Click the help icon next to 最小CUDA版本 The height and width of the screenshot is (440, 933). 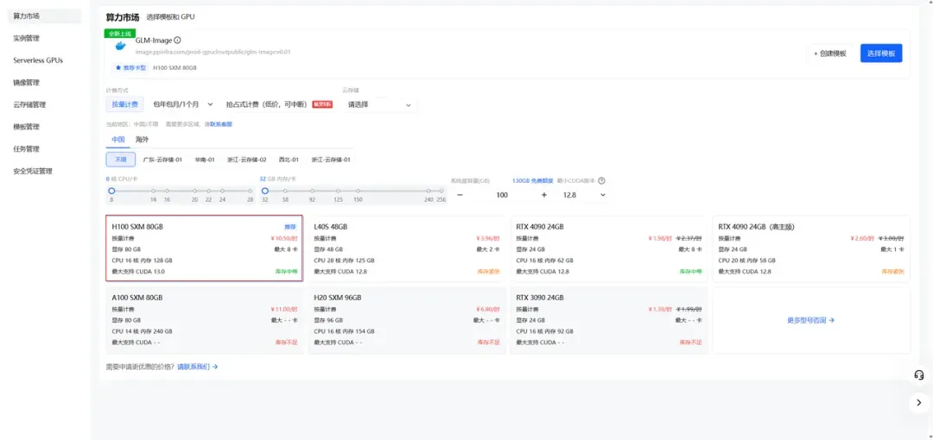[x=601, y=180]
